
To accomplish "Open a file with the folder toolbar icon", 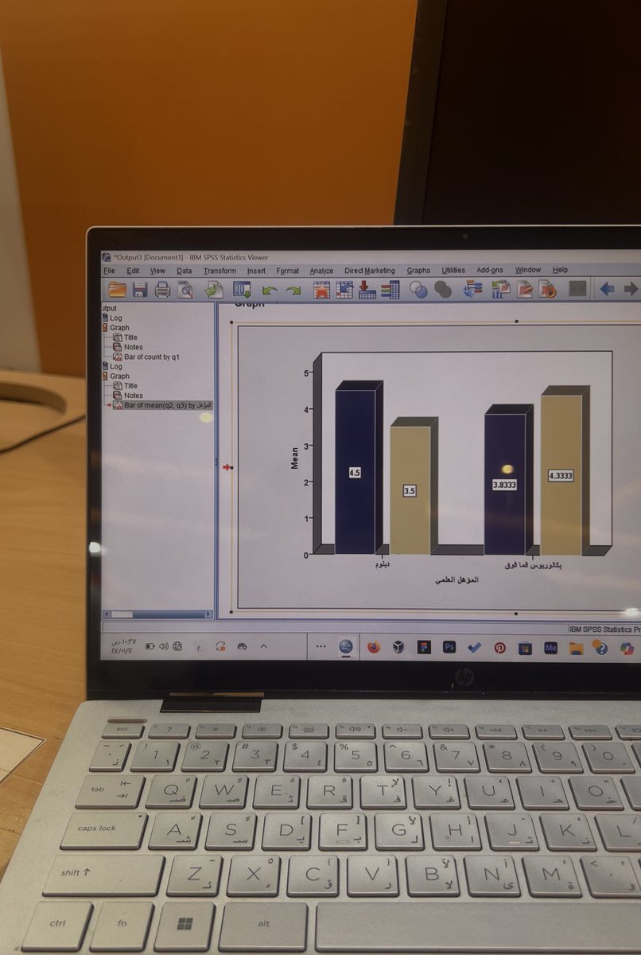I will [x=117, y=290].
